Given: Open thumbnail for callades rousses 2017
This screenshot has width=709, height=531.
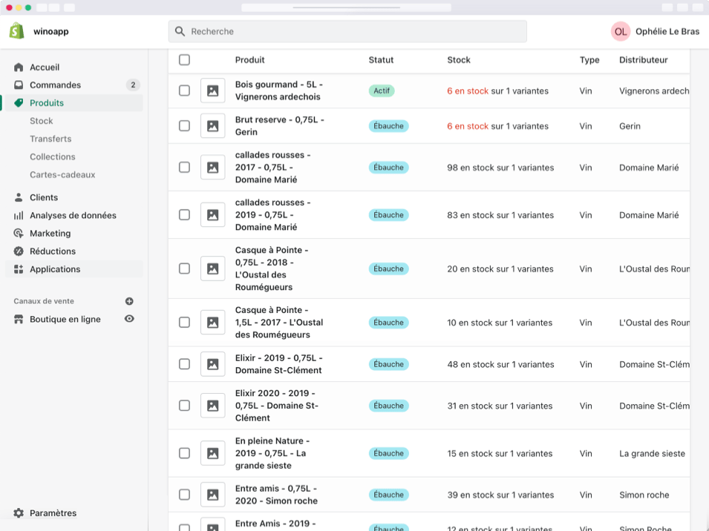Looking at the screenshot, I should tap(213, 168).
